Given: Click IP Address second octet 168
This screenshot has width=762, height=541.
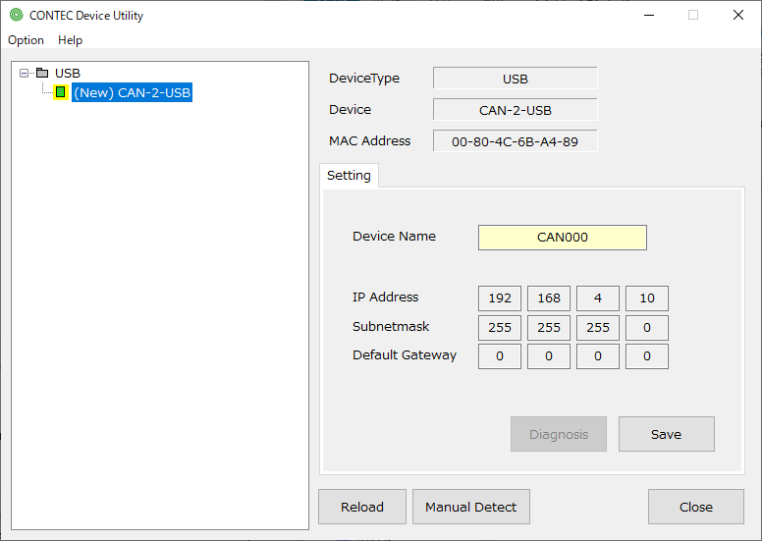Looking at the screenshot, I should tap(549, 298).
